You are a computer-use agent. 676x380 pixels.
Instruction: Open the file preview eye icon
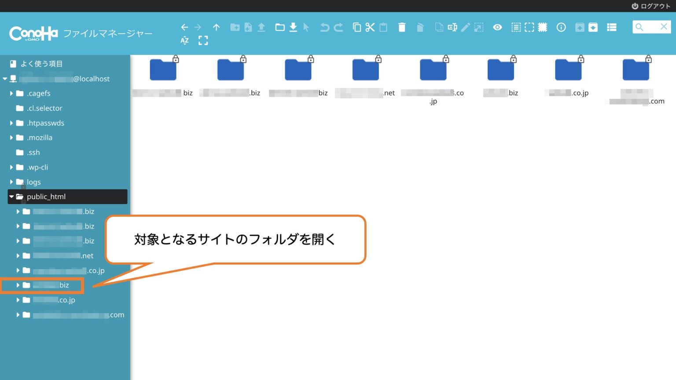(497, 27)
